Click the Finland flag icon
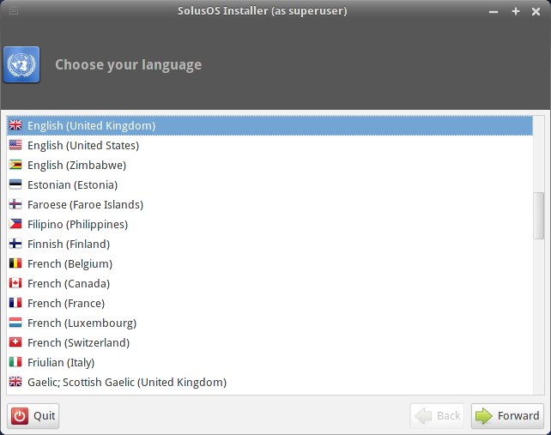The width and height of the screenshot is (551, 435). coord(15,243)
